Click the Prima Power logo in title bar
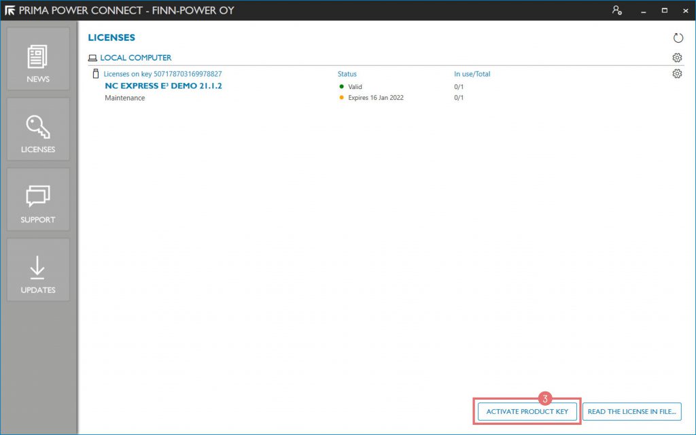696x435 pixels. point(10,10)
